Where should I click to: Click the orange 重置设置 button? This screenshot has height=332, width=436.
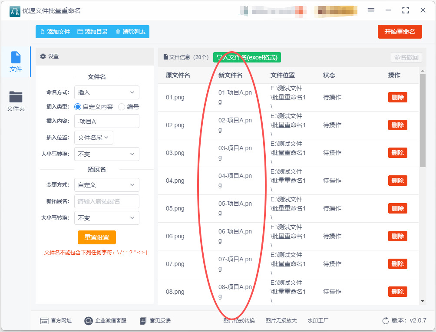[97, 237]
